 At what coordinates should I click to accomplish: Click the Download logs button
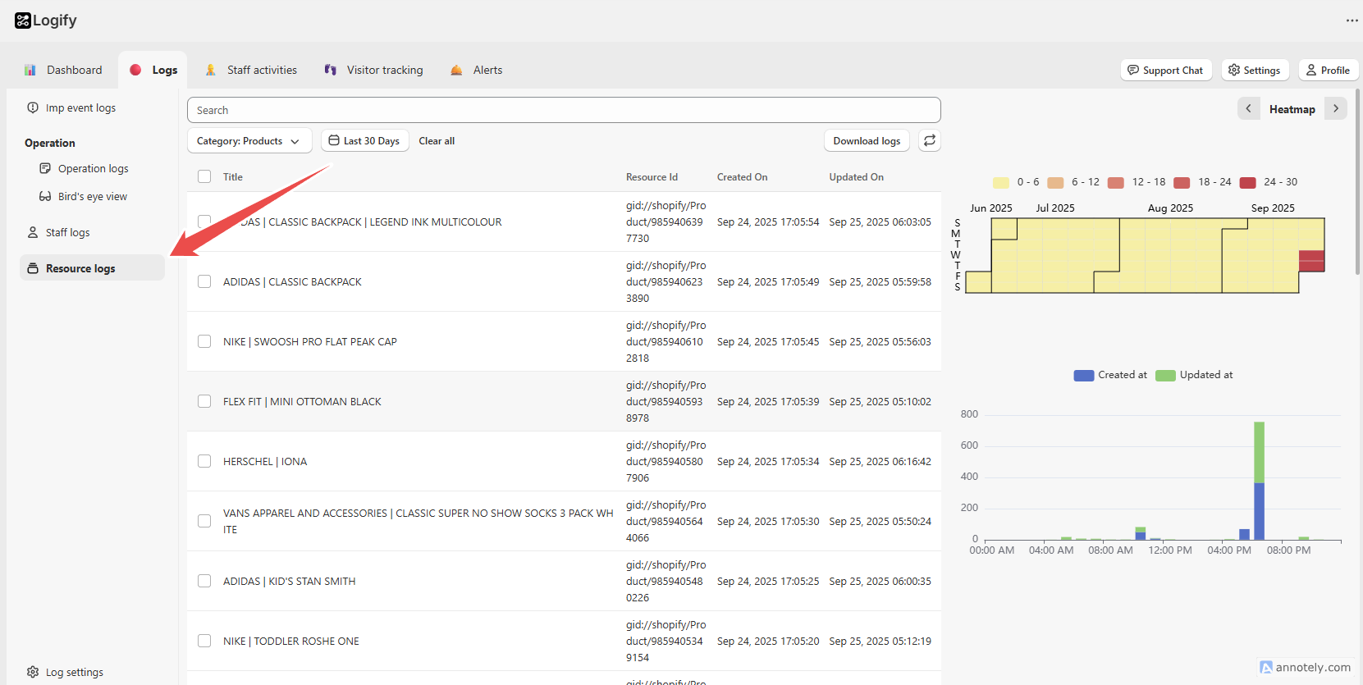pos(867,140)
